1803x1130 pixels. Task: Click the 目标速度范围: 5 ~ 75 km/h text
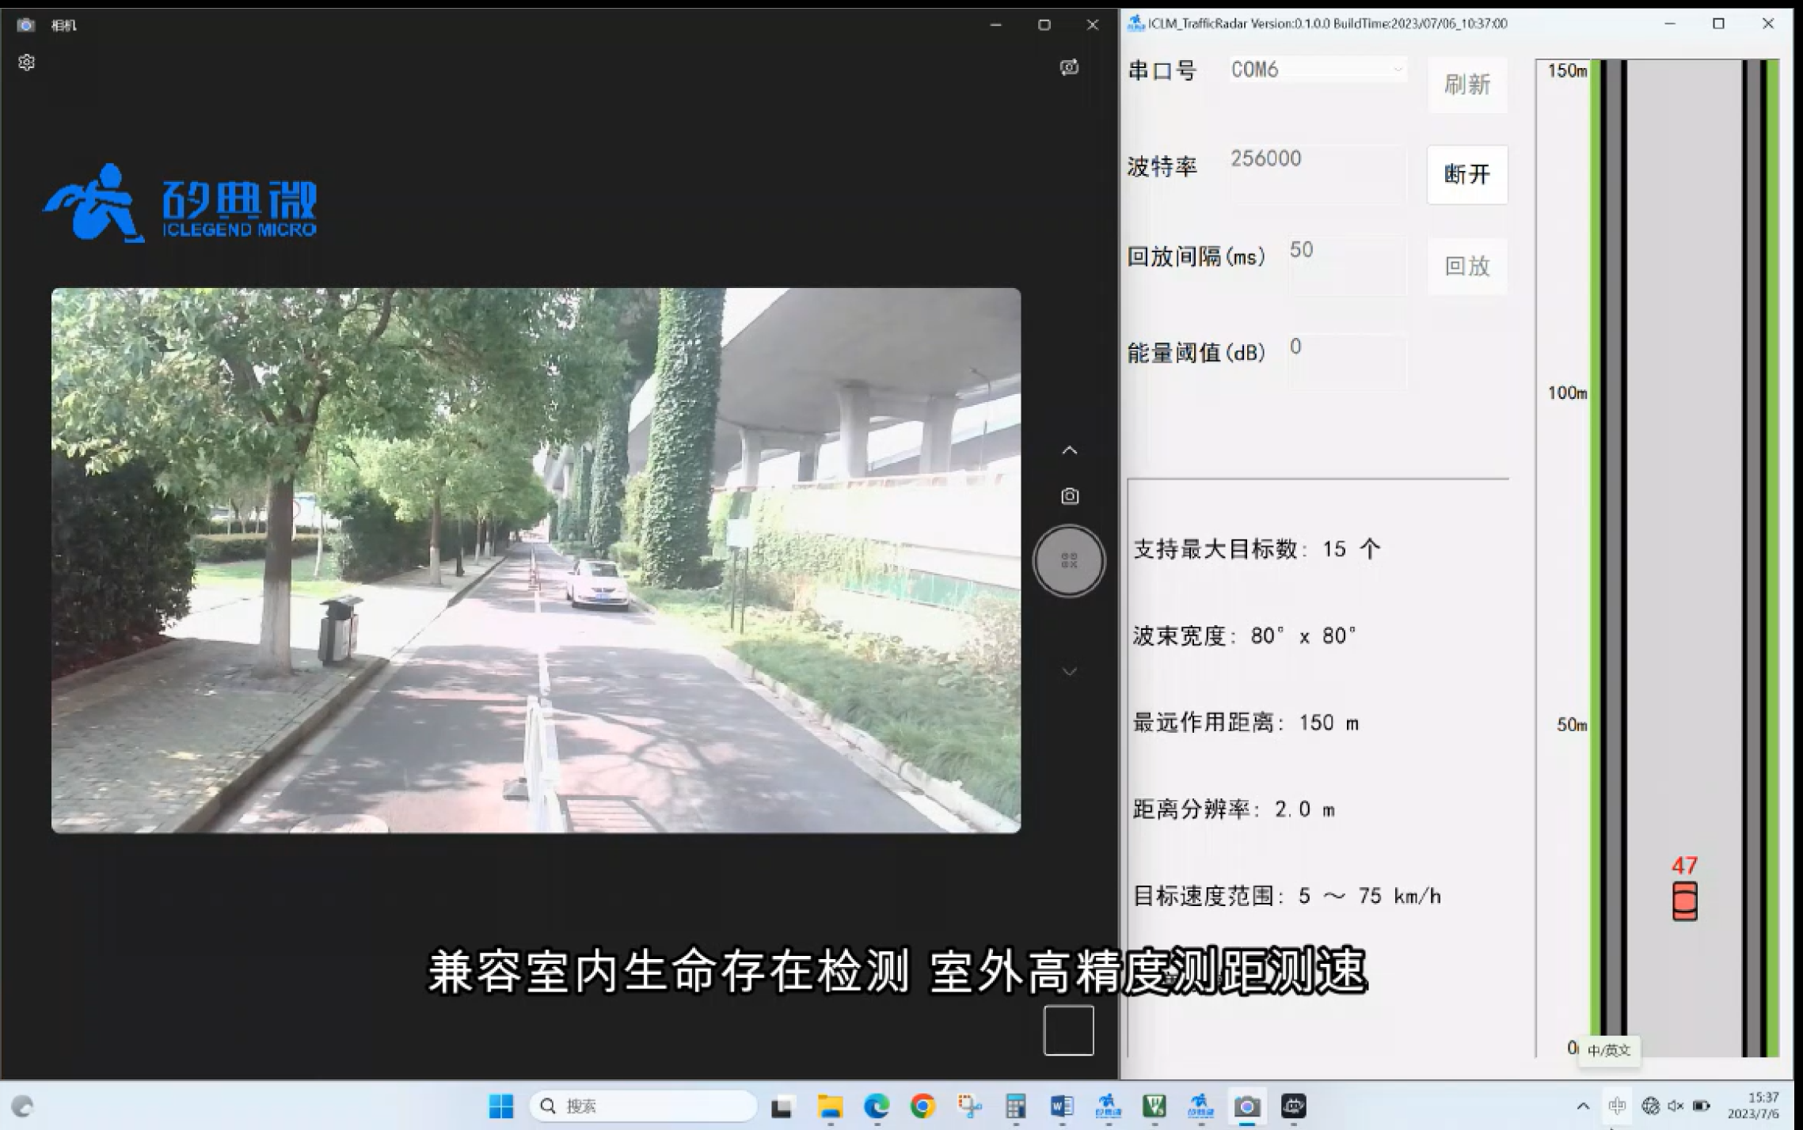click(1287, 896)
